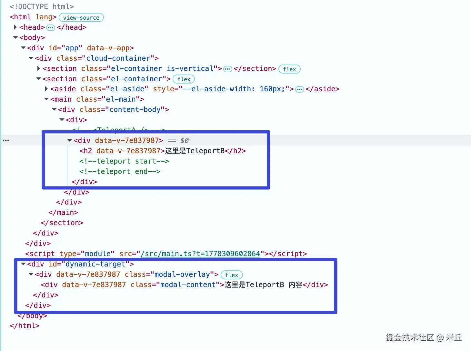Image resolution: width=471 pixels, height=351 pixels.
Task: Collapse the modal-overlay div arrow
Action: click(x=31, y=274)
